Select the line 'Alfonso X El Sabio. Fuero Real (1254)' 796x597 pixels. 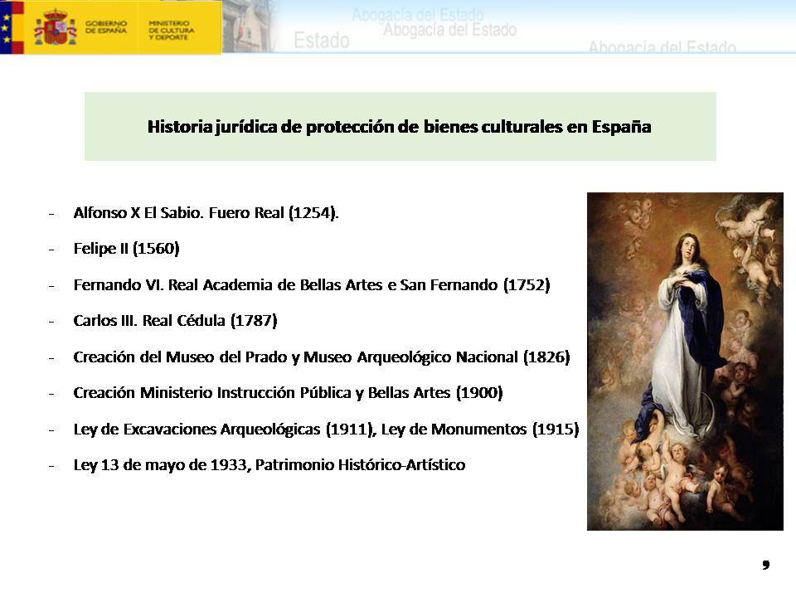[x=206, y=213]
